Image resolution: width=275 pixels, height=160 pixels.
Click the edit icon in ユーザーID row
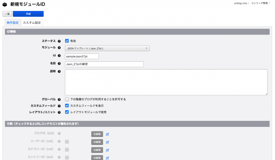point(108,142)
